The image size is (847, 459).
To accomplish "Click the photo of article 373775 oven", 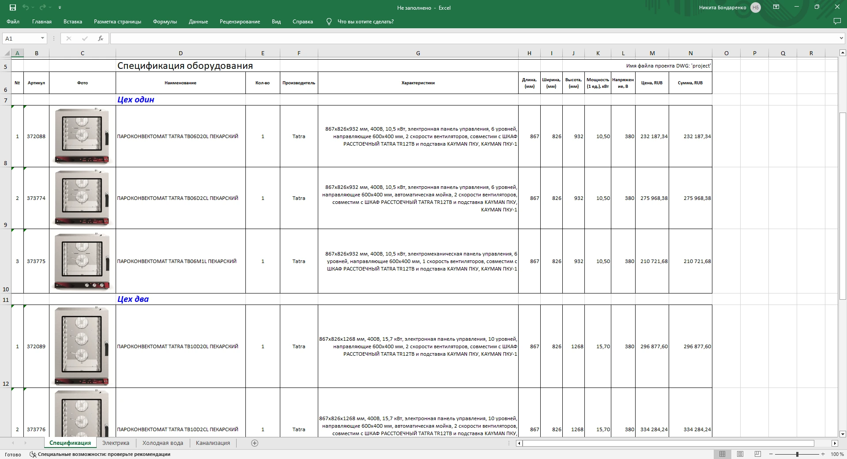I will tap(82, 261).
